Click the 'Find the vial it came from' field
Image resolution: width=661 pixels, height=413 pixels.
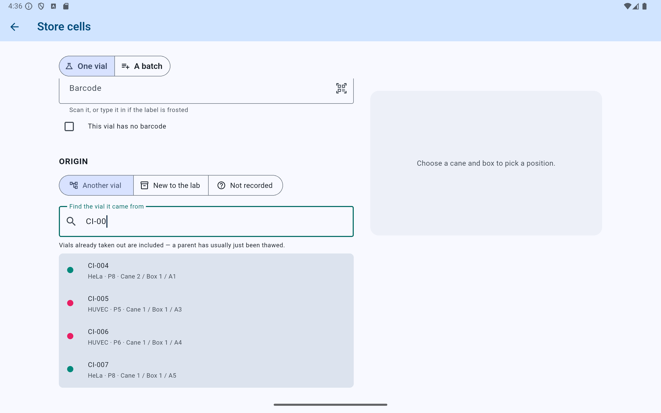coord(206,221)
